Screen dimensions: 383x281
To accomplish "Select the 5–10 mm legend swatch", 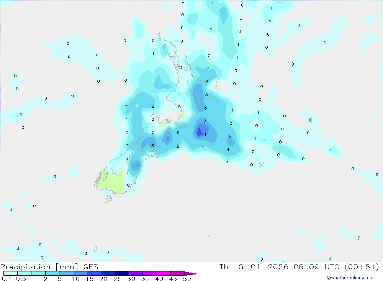I will click(x=66, y=273).
